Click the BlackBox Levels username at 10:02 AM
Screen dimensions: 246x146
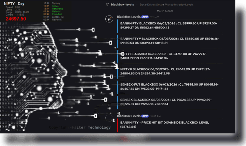[x=129, y=116]
